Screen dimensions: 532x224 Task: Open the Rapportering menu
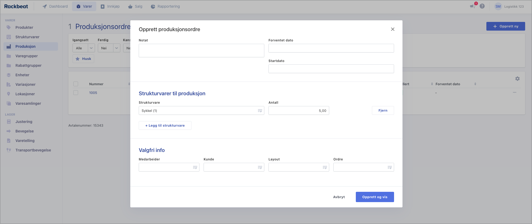pos(165,6)
